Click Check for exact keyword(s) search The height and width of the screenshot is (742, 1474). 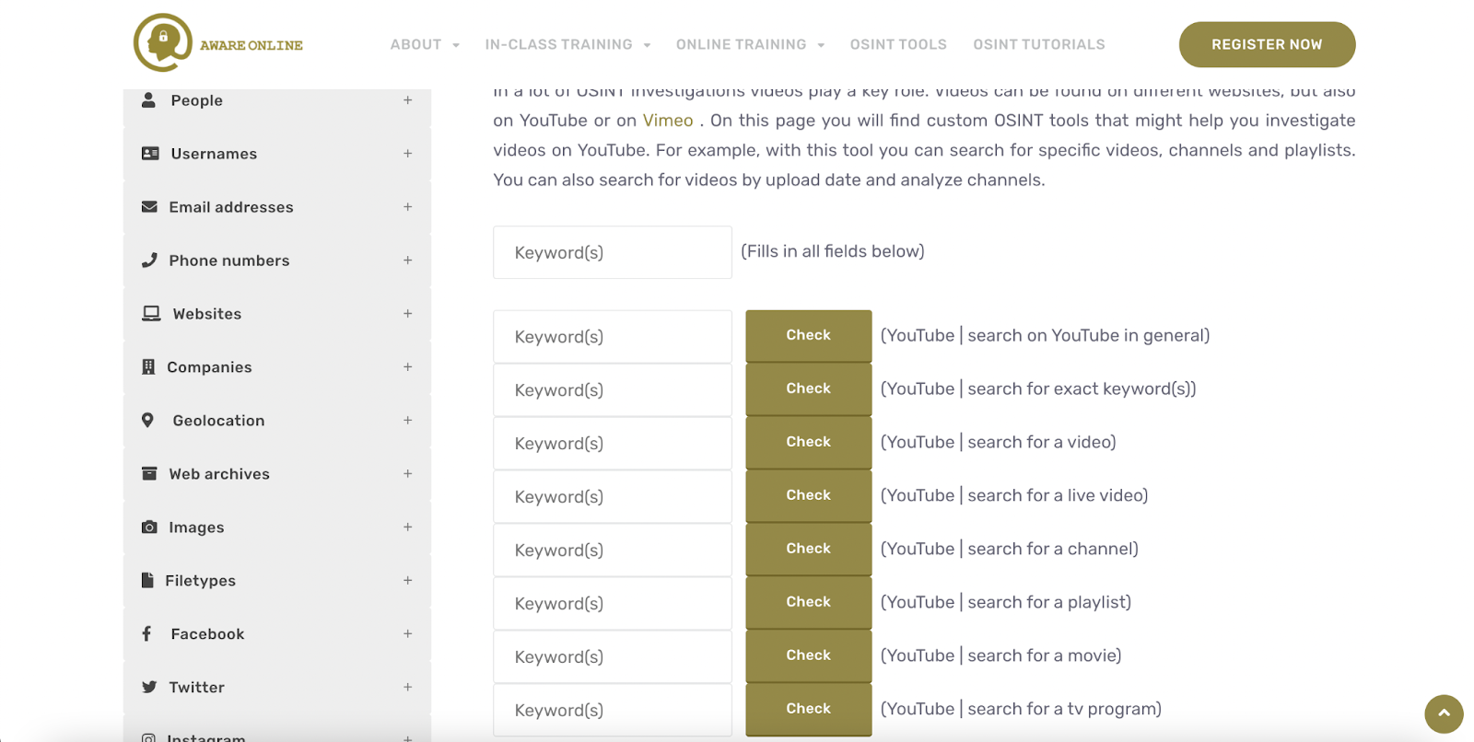(808, 389)
